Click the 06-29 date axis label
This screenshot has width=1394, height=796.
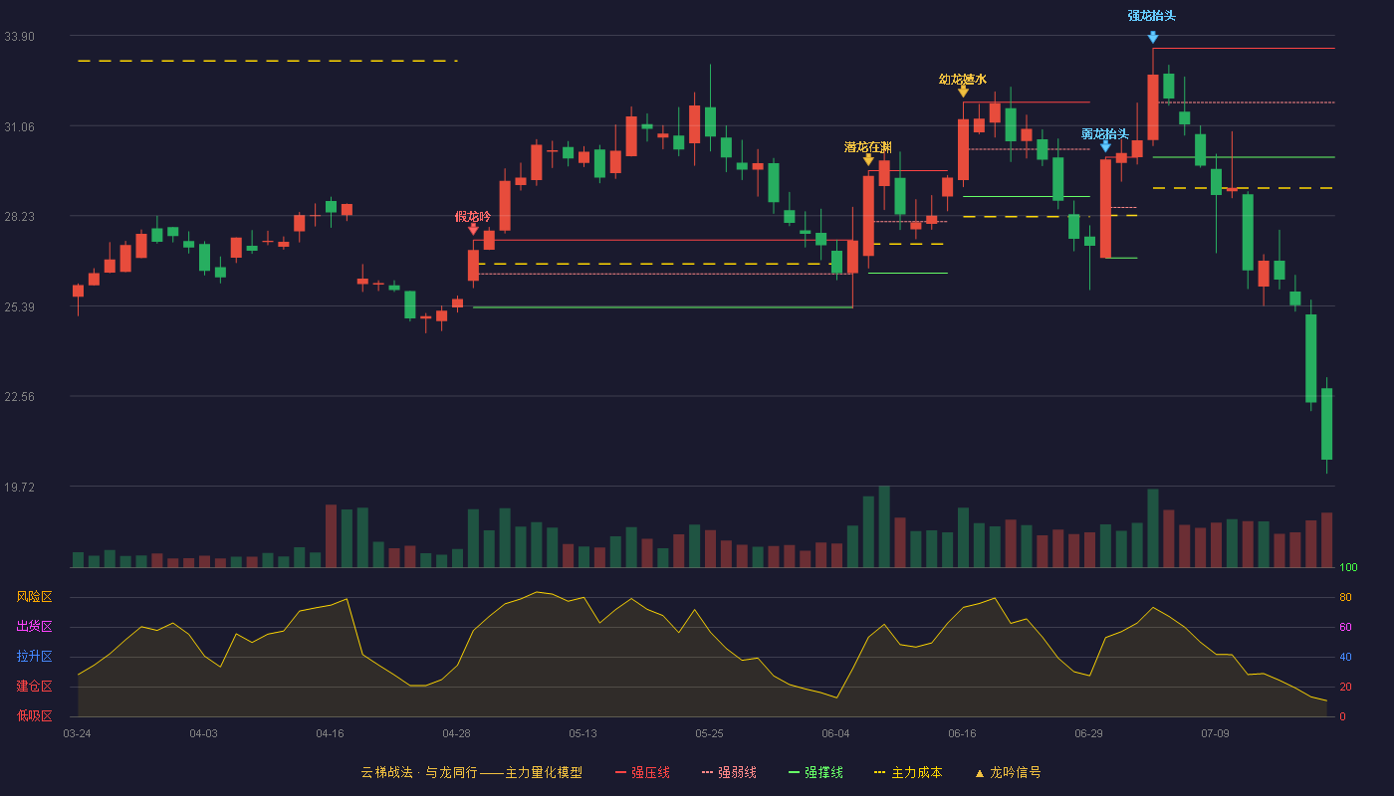tap(1088, 733)
